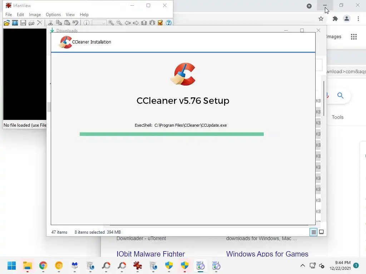The image size is (366, 274).
Task: Click the large CCleaner logo in setup
Action: [183, 74]
